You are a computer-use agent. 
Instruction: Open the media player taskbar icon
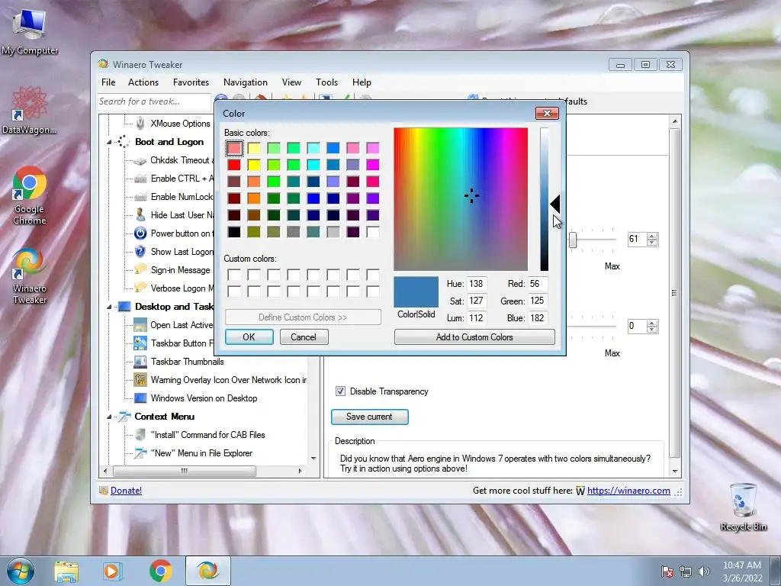(111, 571)
